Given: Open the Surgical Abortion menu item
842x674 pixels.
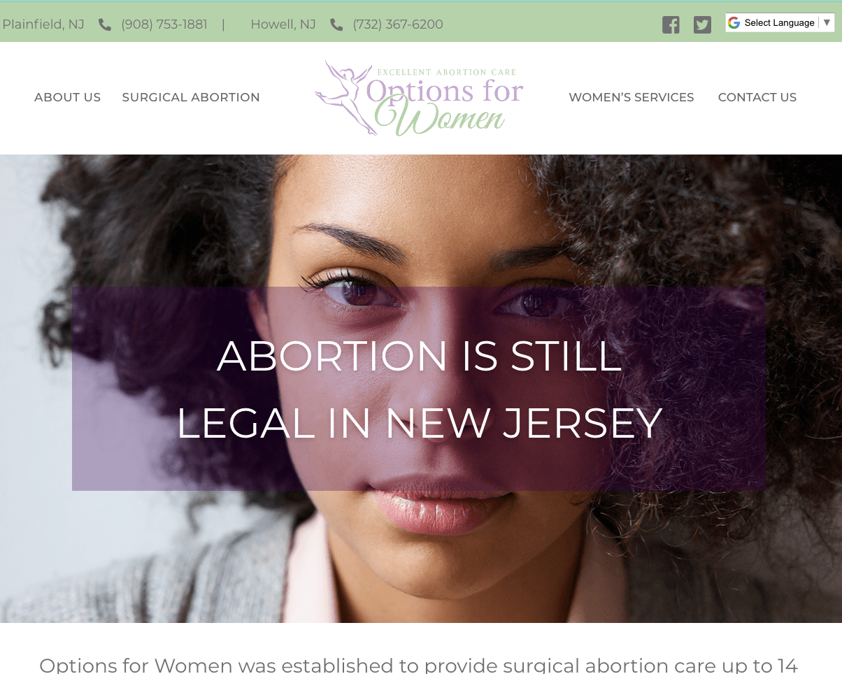Looking at the screenshot, I should (191, 97).
